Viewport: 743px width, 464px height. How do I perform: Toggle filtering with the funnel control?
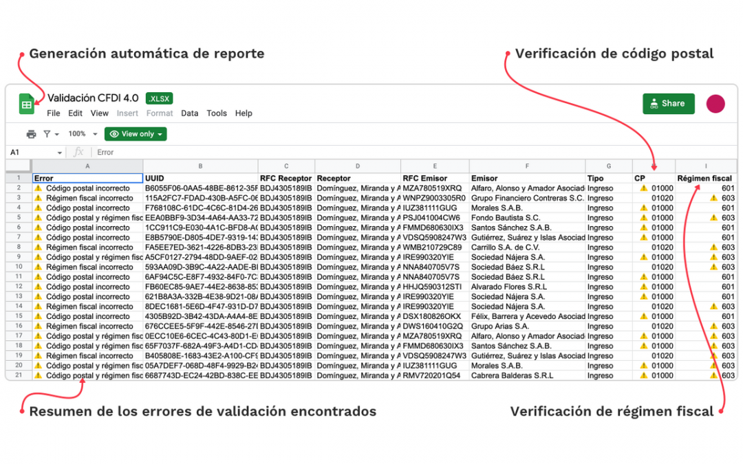47,133
